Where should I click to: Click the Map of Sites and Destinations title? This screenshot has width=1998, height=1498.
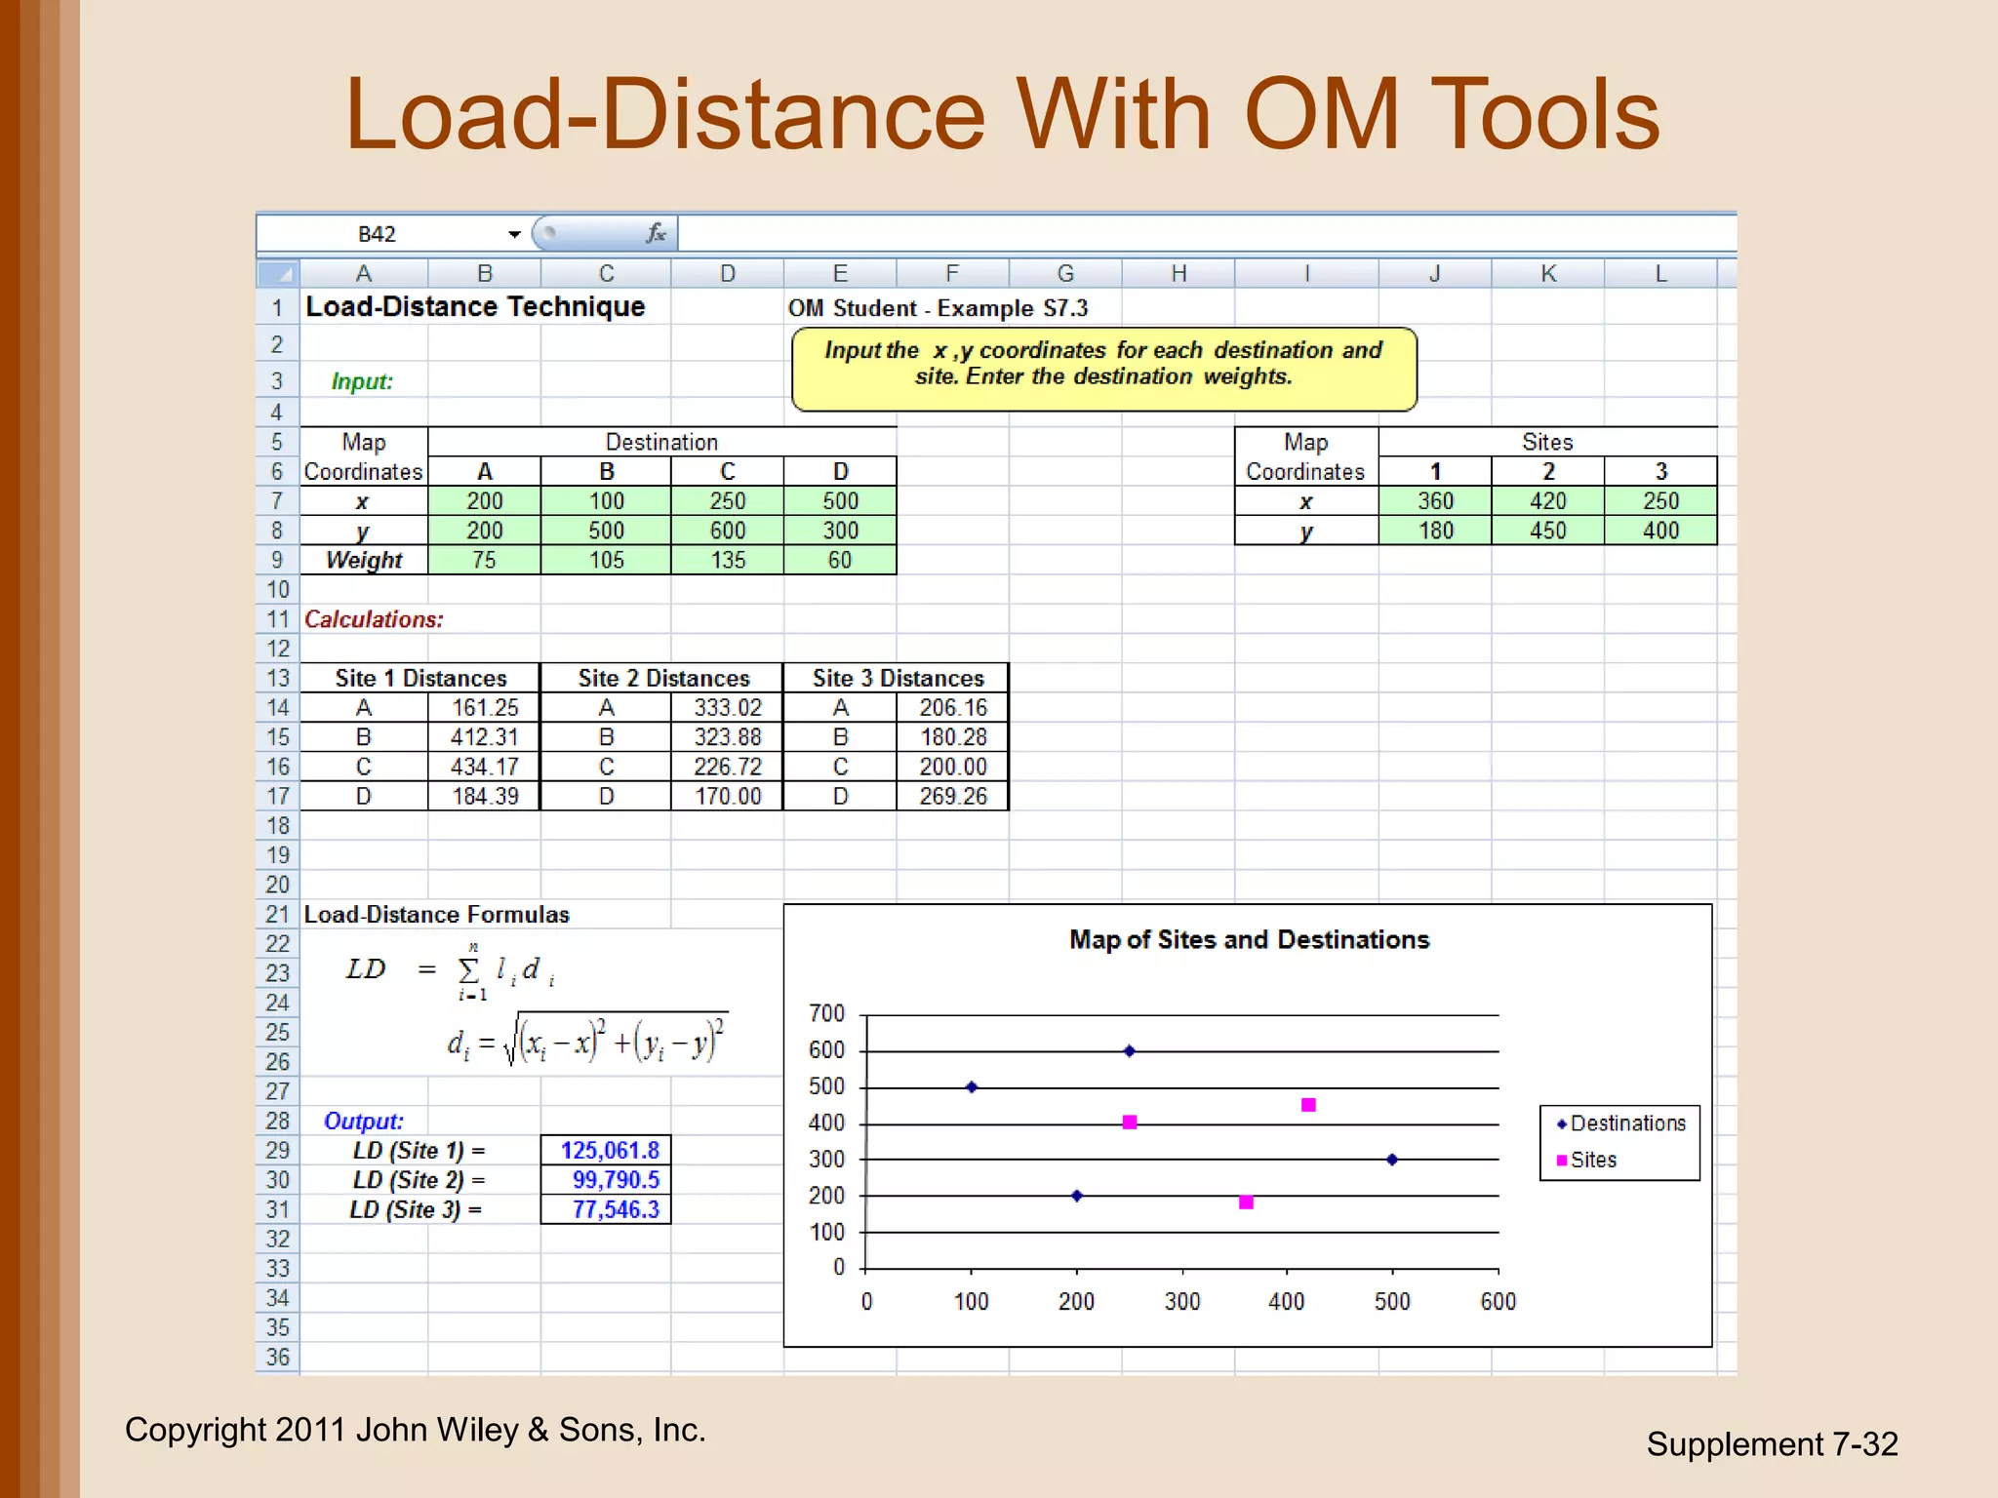click(1249, 939)
